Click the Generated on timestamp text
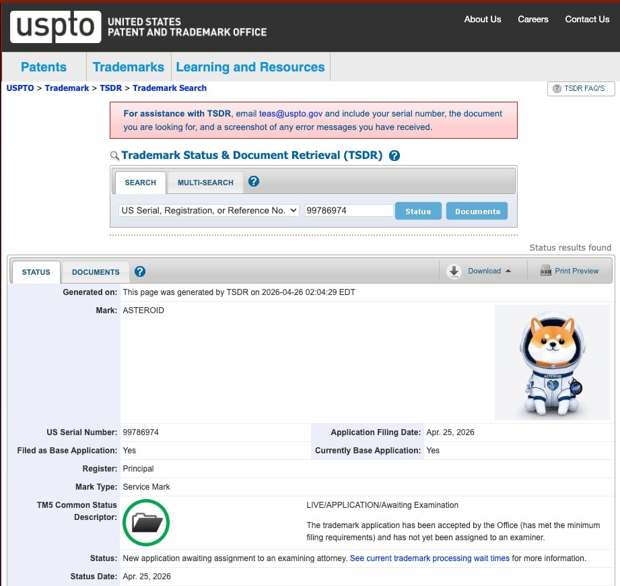Screen dimensions: 620x586 (239, 292)
